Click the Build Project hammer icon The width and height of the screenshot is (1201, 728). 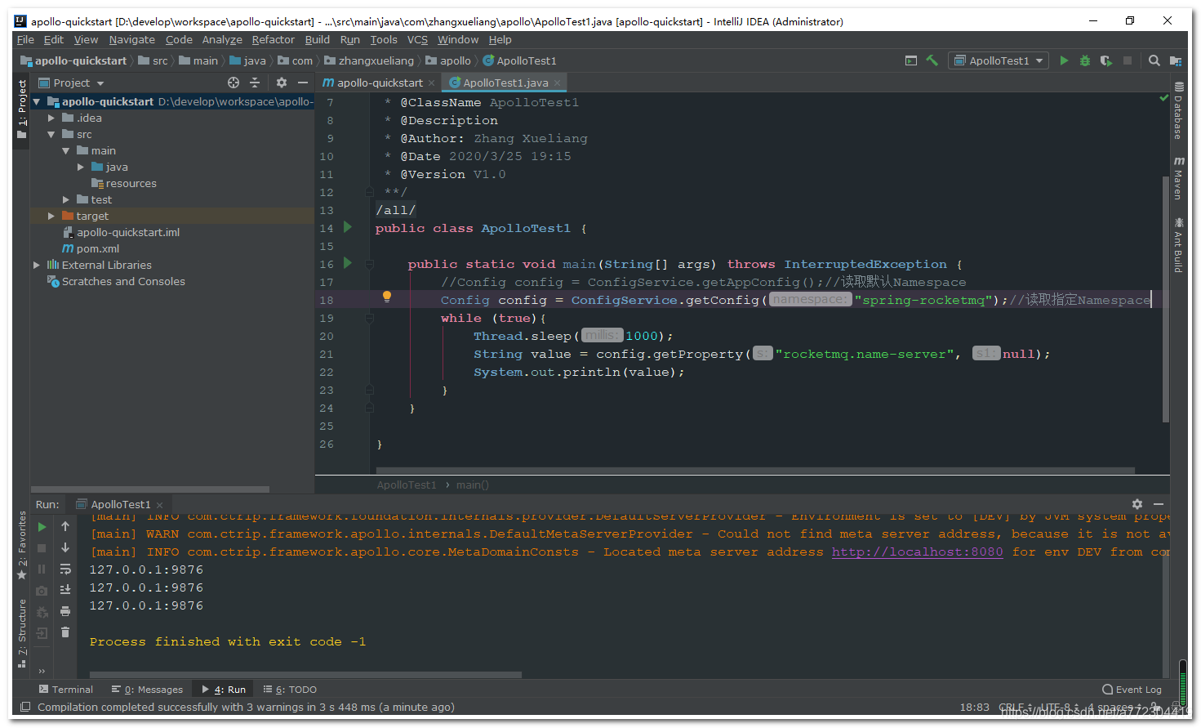(934, 60)
